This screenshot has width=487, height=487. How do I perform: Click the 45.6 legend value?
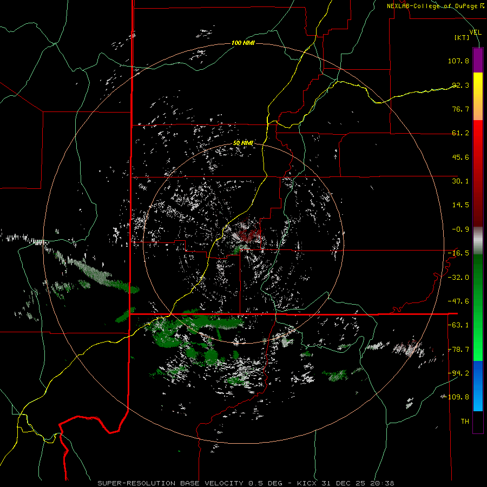point(460,157)
